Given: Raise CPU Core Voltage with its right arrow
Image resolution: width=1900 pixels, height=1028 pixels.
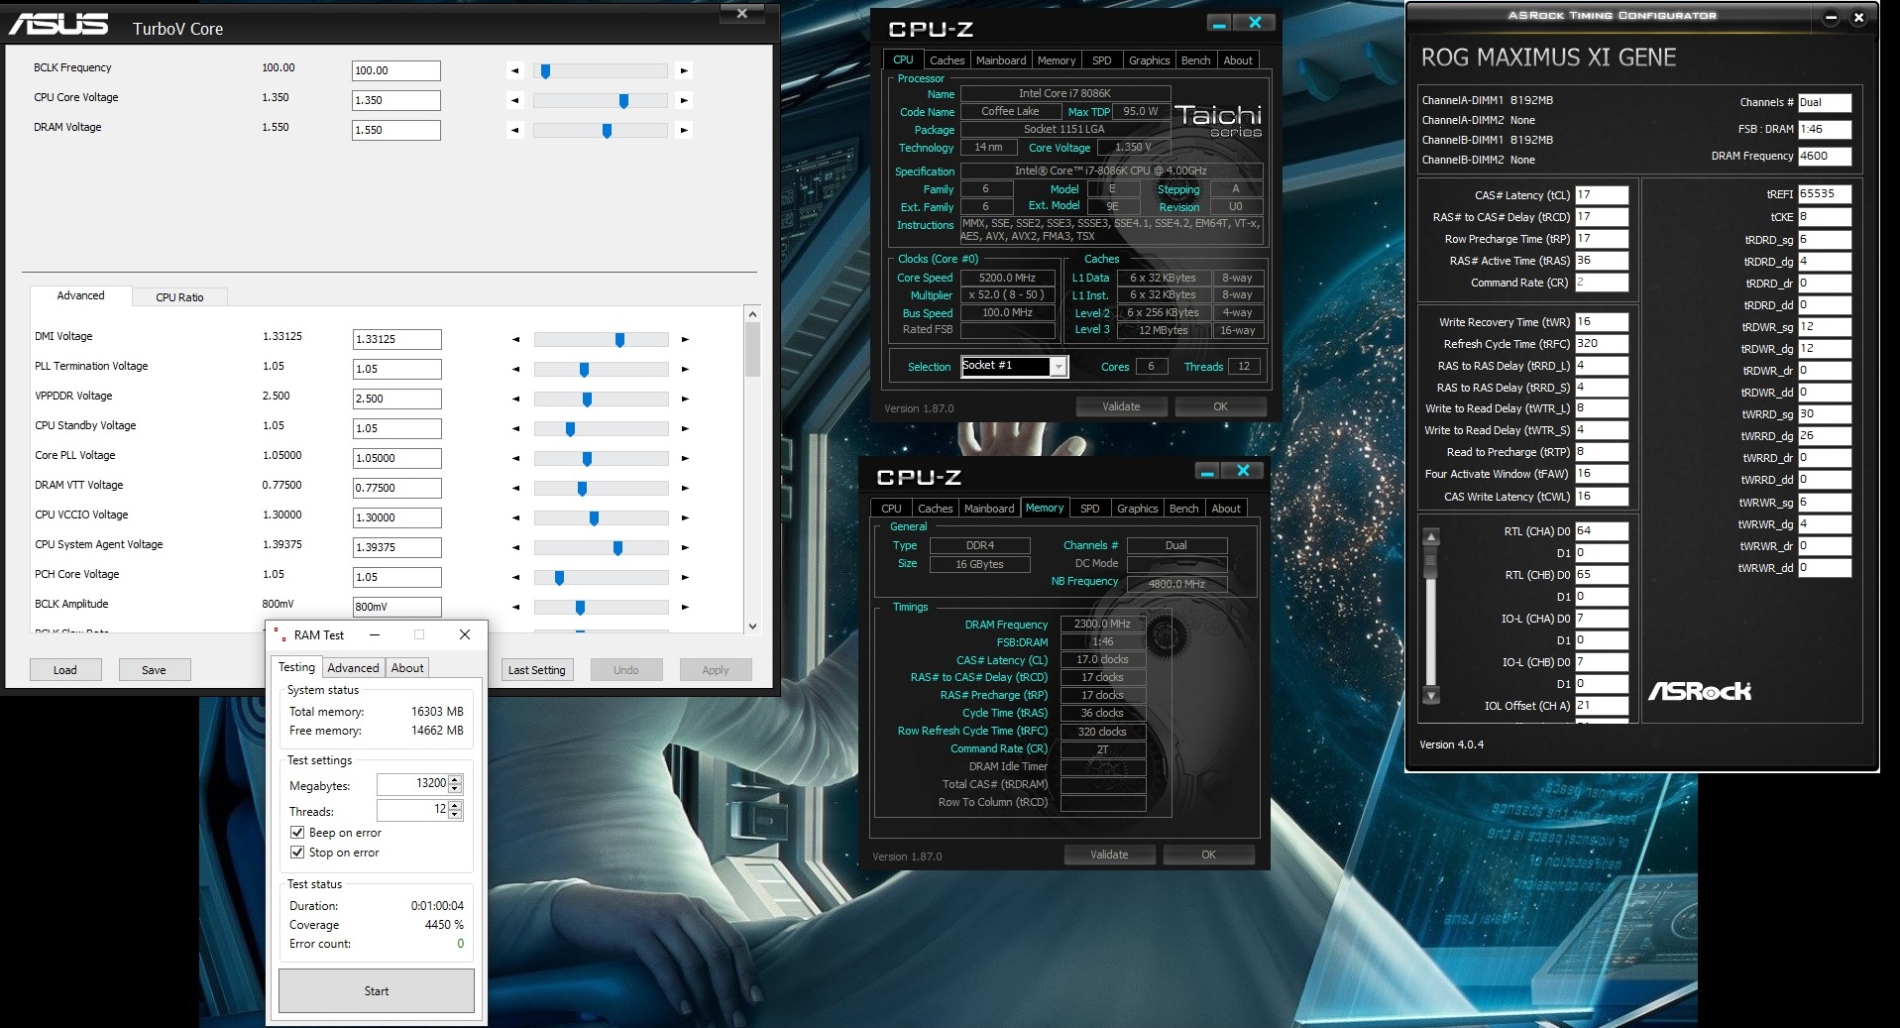Looking at the screenshot, I should coord(684,100).
